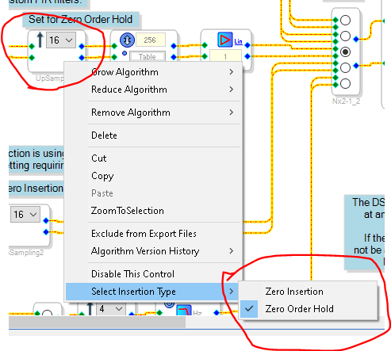Open Grow Algorithm submenu
This screenshot has width=391, height=351.
[x=153, y=72]
